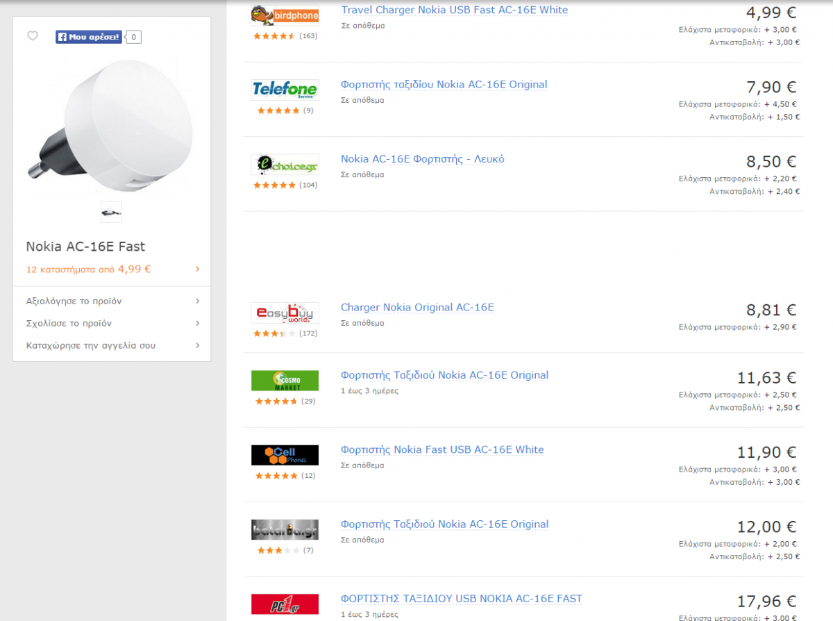833x621 pixels.
Task: Open the Cosmo Market shop logo
Action: [x=285, y=380]
